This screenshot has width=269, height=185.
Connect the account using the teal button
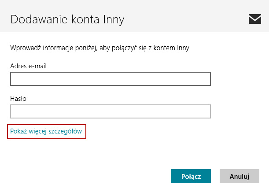(191, 176)
